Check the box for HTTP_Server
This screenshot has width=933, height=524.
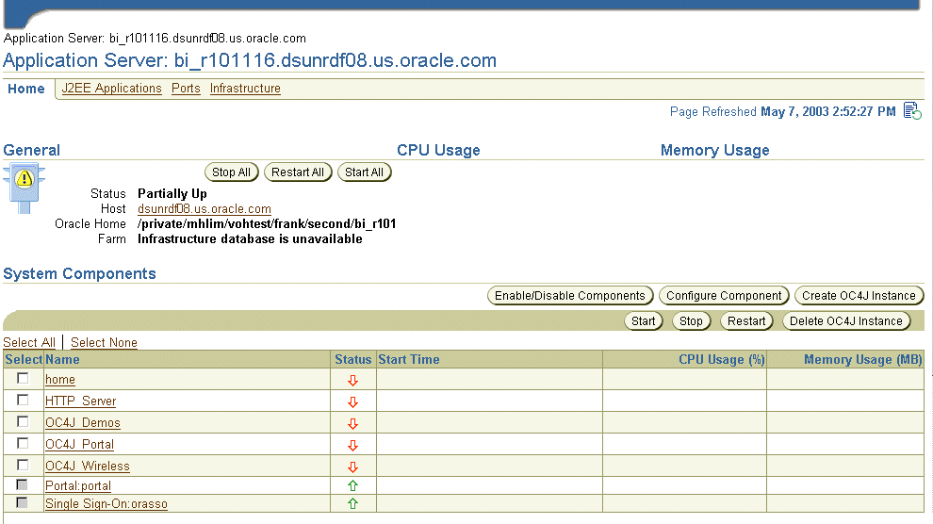point(23,400)
